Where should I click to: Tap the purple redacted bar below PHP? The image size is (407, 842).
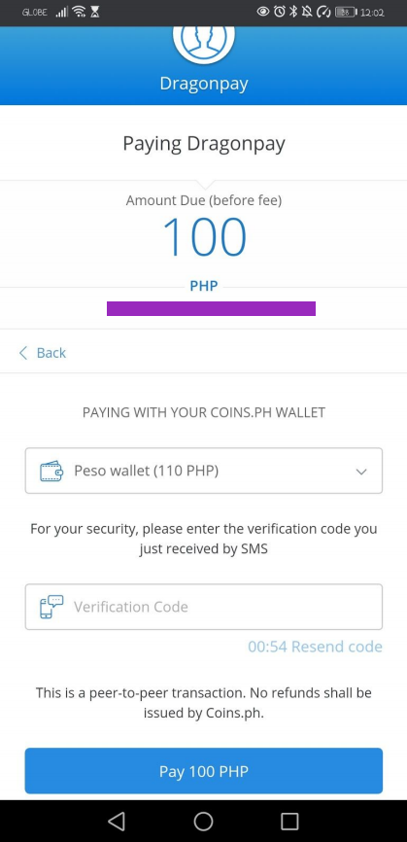[x=211, y=309]
